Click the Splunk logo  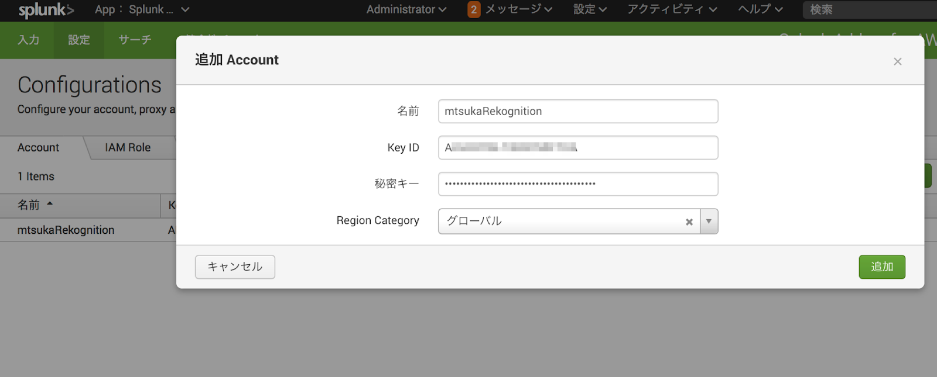point(46,10)
